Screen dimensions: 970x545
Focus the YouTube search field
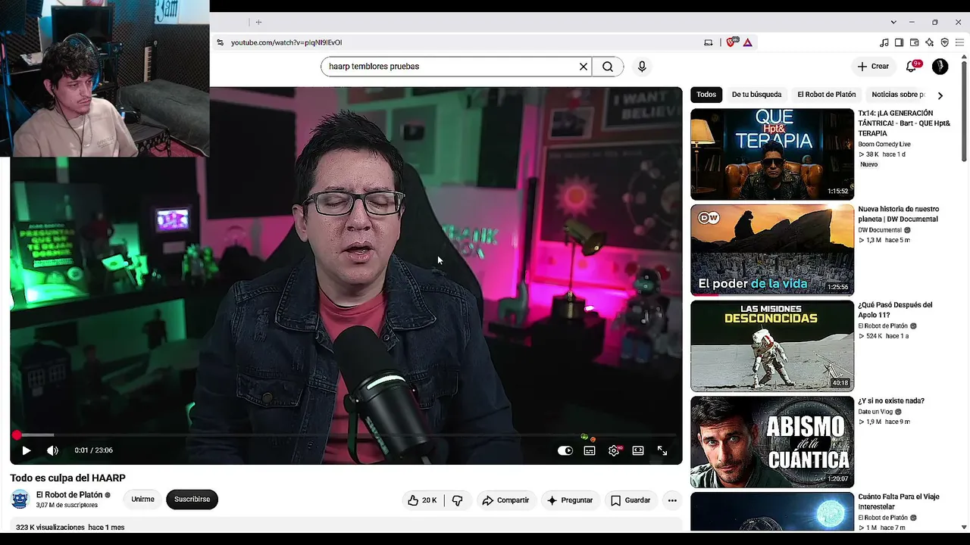pyautogui.click(x=450, y=67)
